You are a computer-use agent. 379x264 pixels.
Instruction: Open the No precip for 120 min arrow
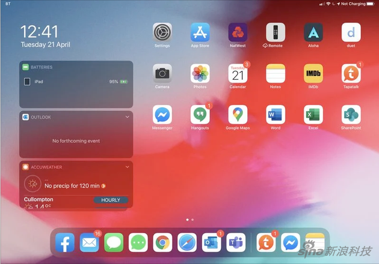(103, 186)
